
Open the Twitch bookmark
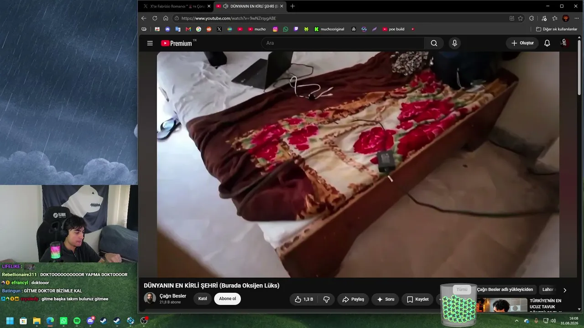click(296, 29)
